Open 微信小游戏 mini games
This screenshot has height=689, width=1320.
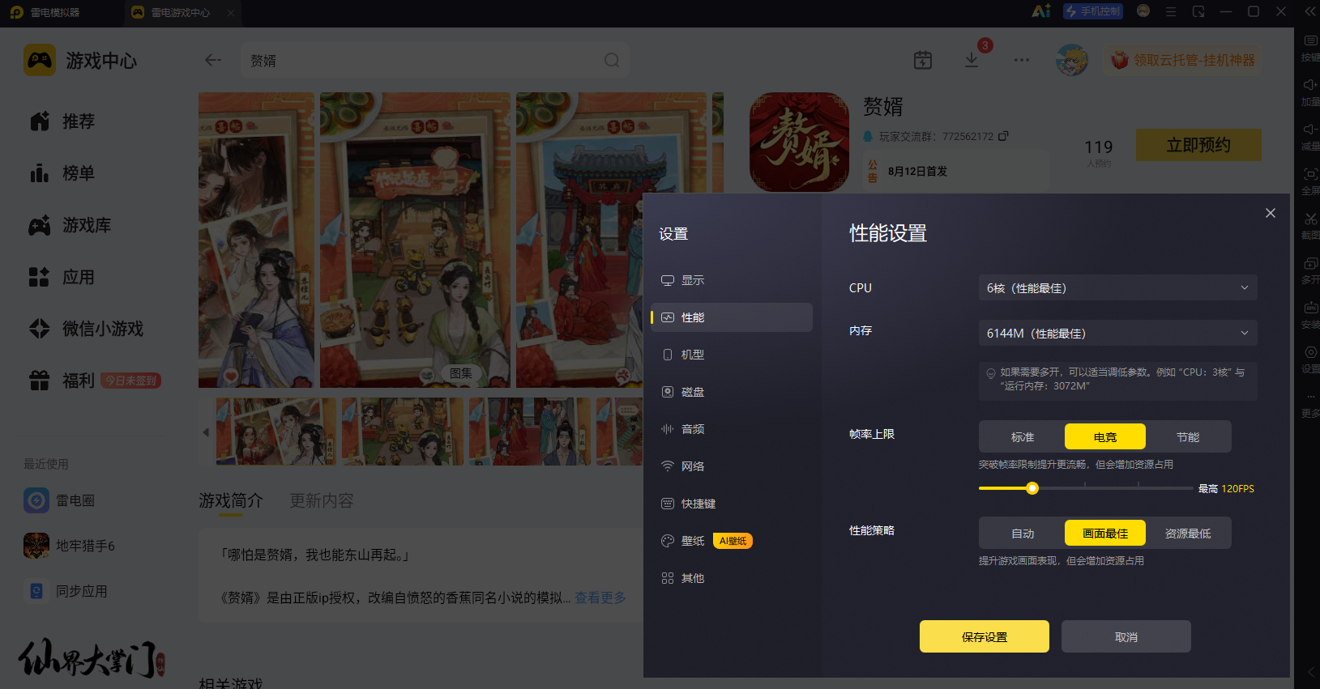tap(86, 329)
